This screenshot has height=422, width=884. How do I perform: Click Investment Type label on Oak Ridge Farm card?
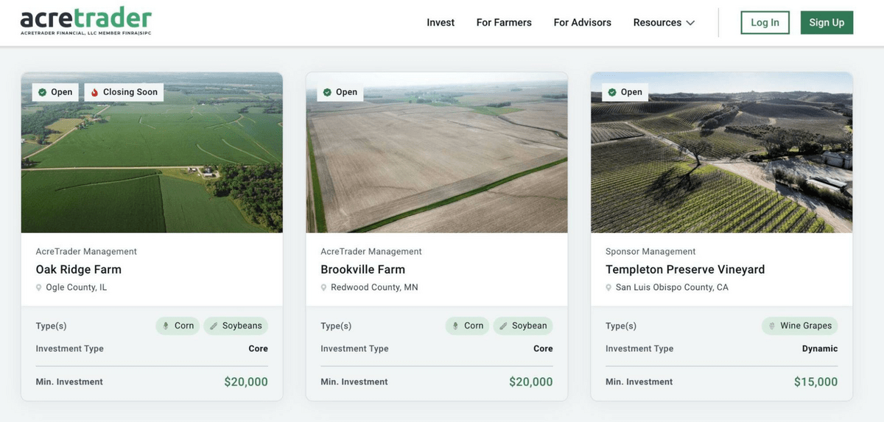point(70,349)
